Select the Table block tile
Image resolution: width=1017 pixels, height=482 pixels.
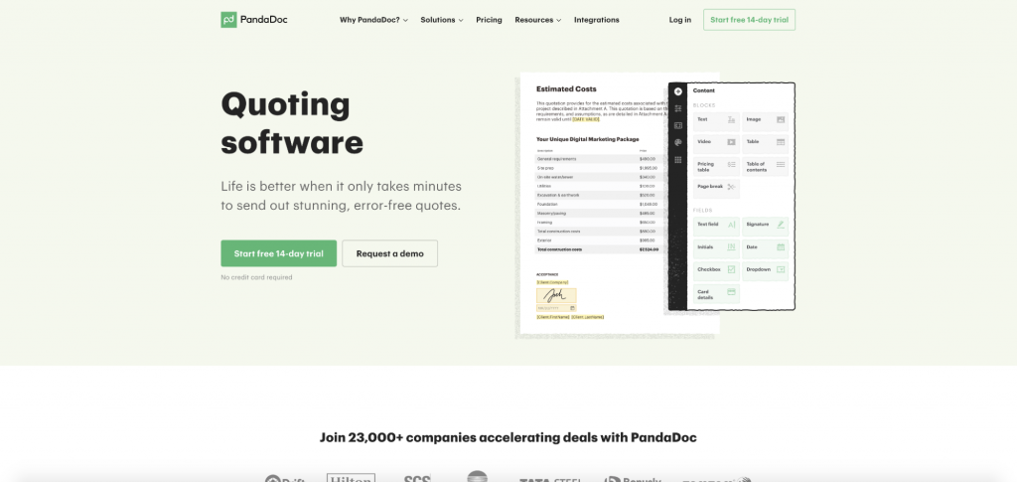[x=766, y=142]
